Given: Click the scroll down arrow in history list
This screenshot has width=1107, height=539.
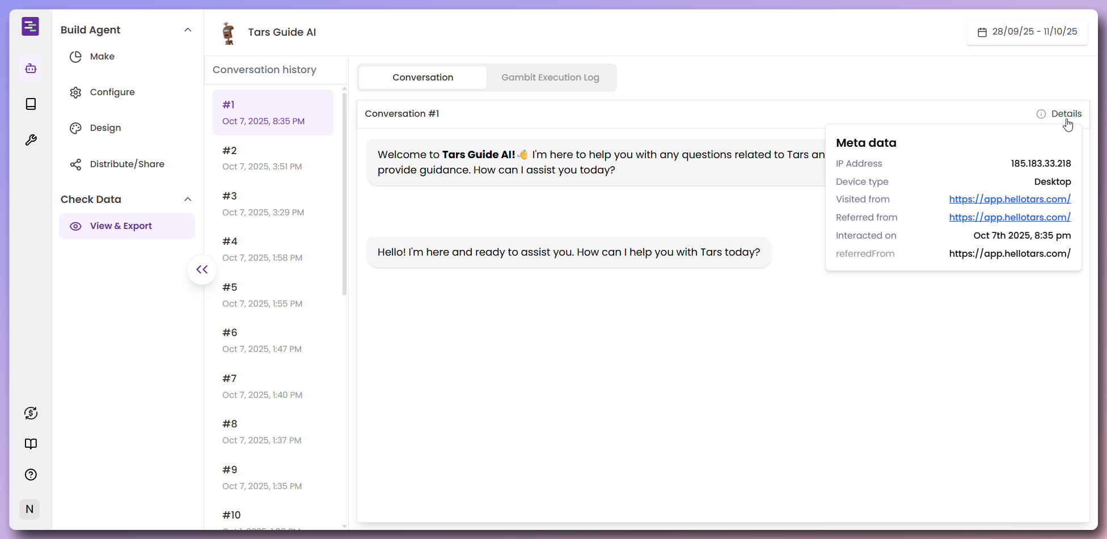Looking at the screenshot, I should click(344, 527).
